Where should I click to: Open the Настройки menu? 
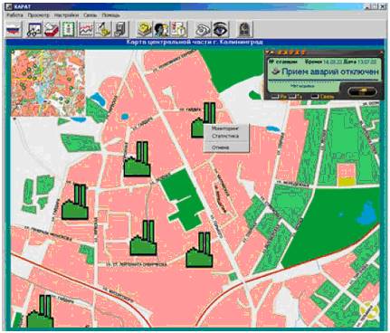click(x=66, y=15)
